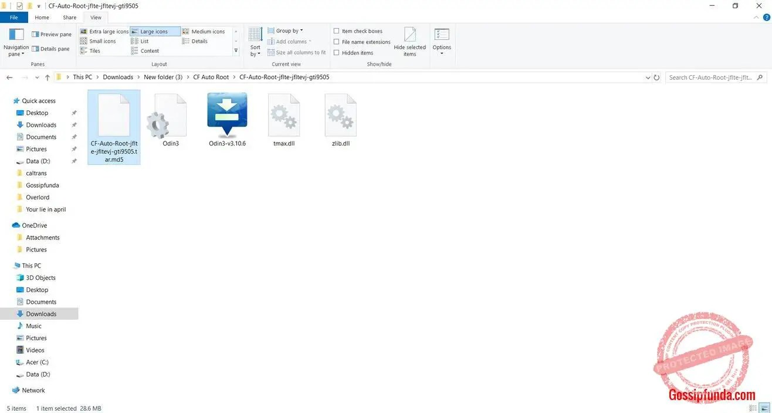Viewport: 772px width, 413px height.
Task: Click Hide selected items button
Action: click(x=409, y=42)
